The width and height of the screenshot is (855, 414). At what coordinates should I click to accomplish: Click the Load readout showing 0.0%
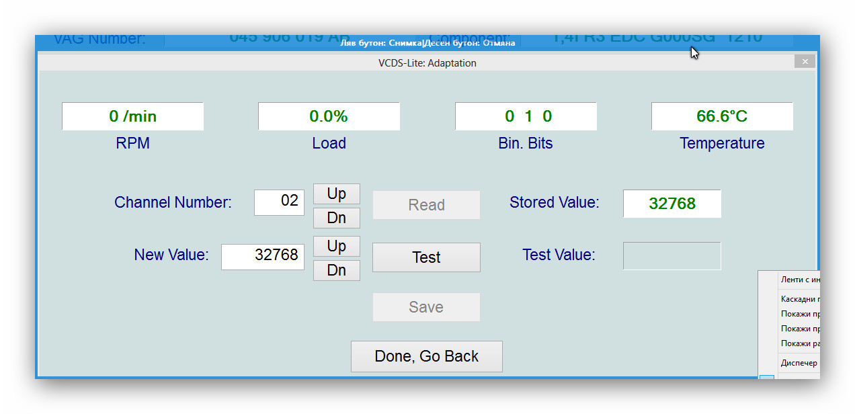329,116
